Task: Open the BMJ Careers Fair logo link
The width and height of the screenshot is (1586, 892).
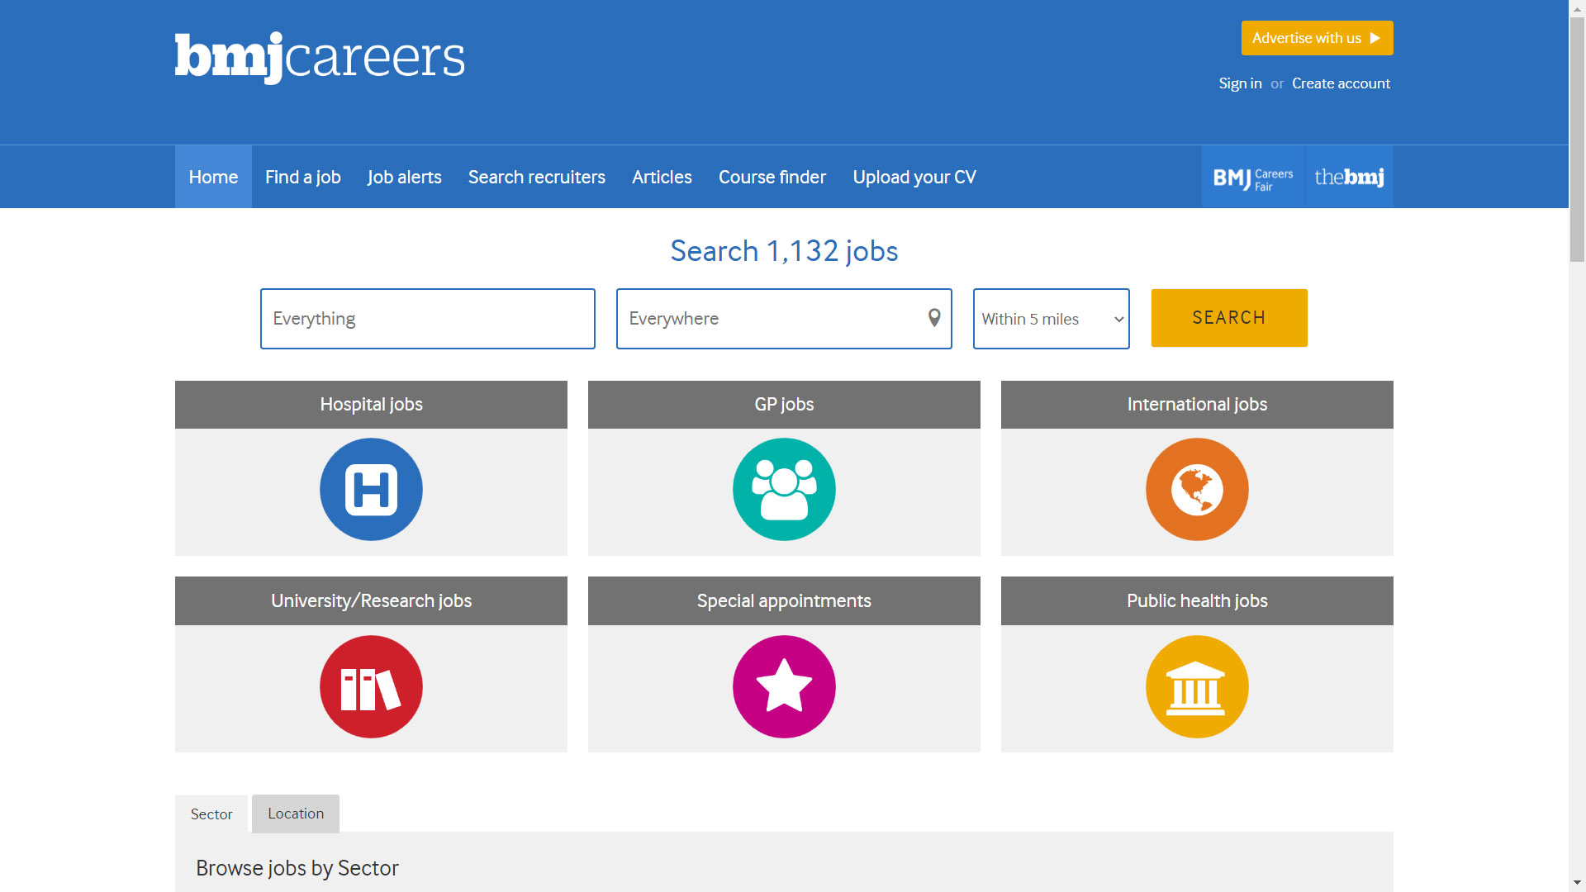Action: click(1253, 178)
